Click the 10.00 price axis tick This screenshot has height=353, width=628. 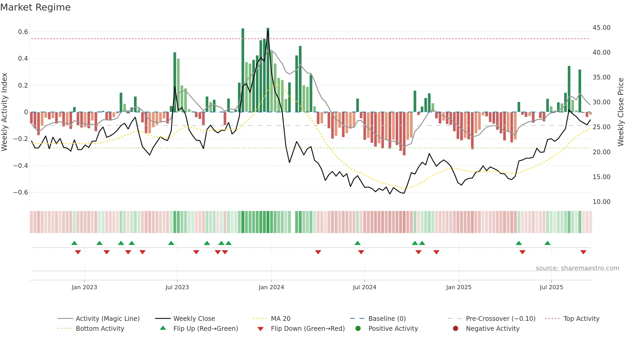click(601, 202)
